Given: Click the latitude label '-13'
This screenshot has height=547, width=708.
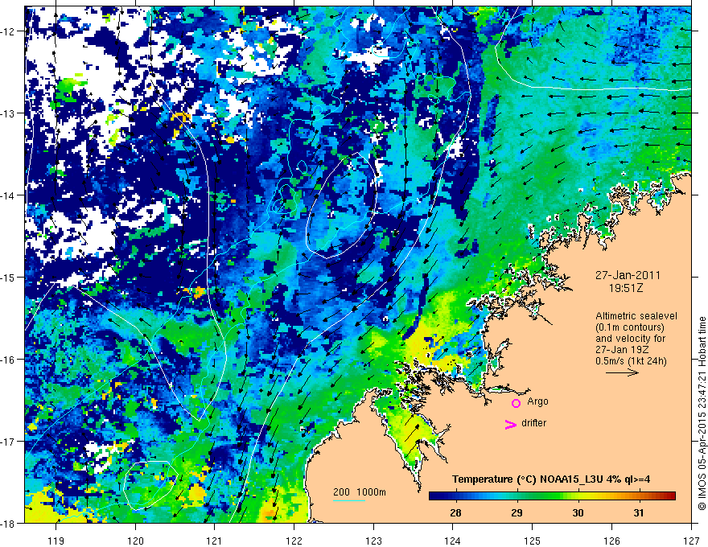Looking at the screenshot, I should coord(8,113).
